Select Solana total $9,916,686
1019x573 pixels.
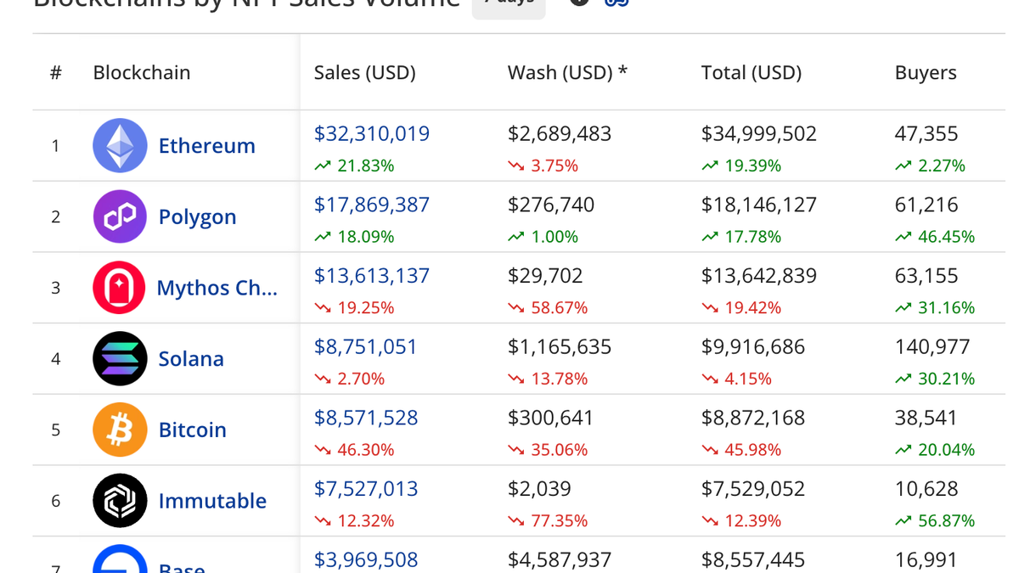pos(753,346)
